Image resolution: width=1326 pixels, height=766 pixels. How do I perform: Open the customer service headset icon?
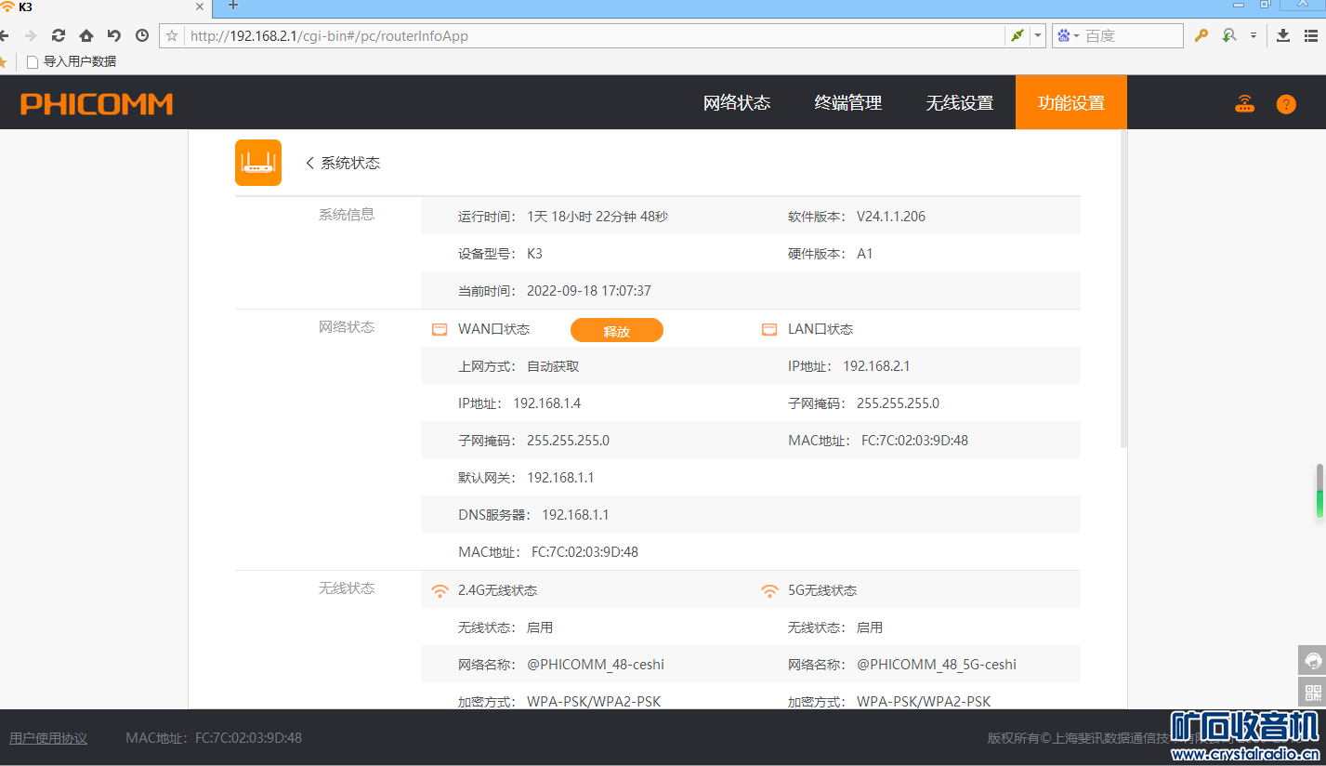1312,660
